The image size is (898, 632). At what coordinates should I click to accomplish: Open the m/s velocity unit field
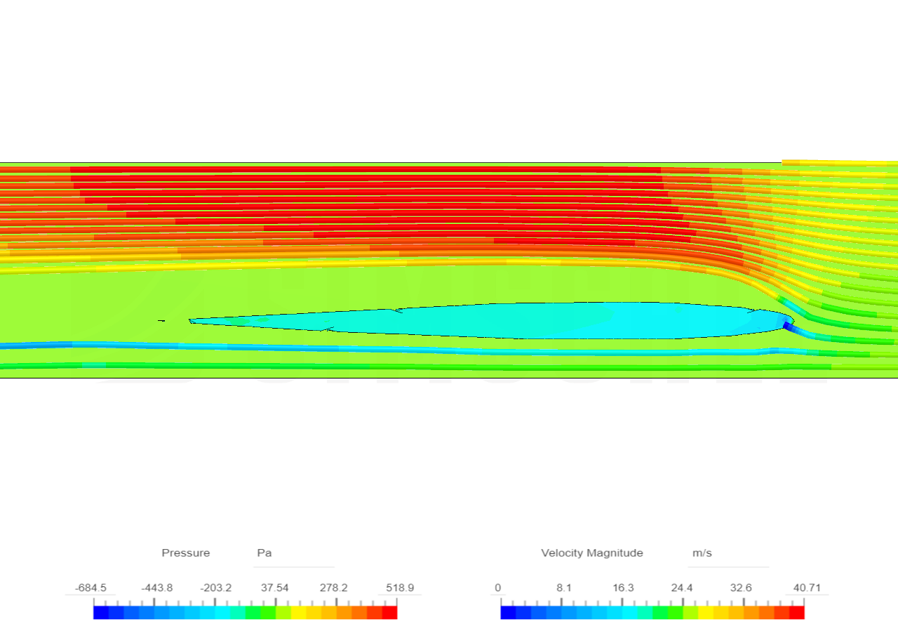pos(728,553)
